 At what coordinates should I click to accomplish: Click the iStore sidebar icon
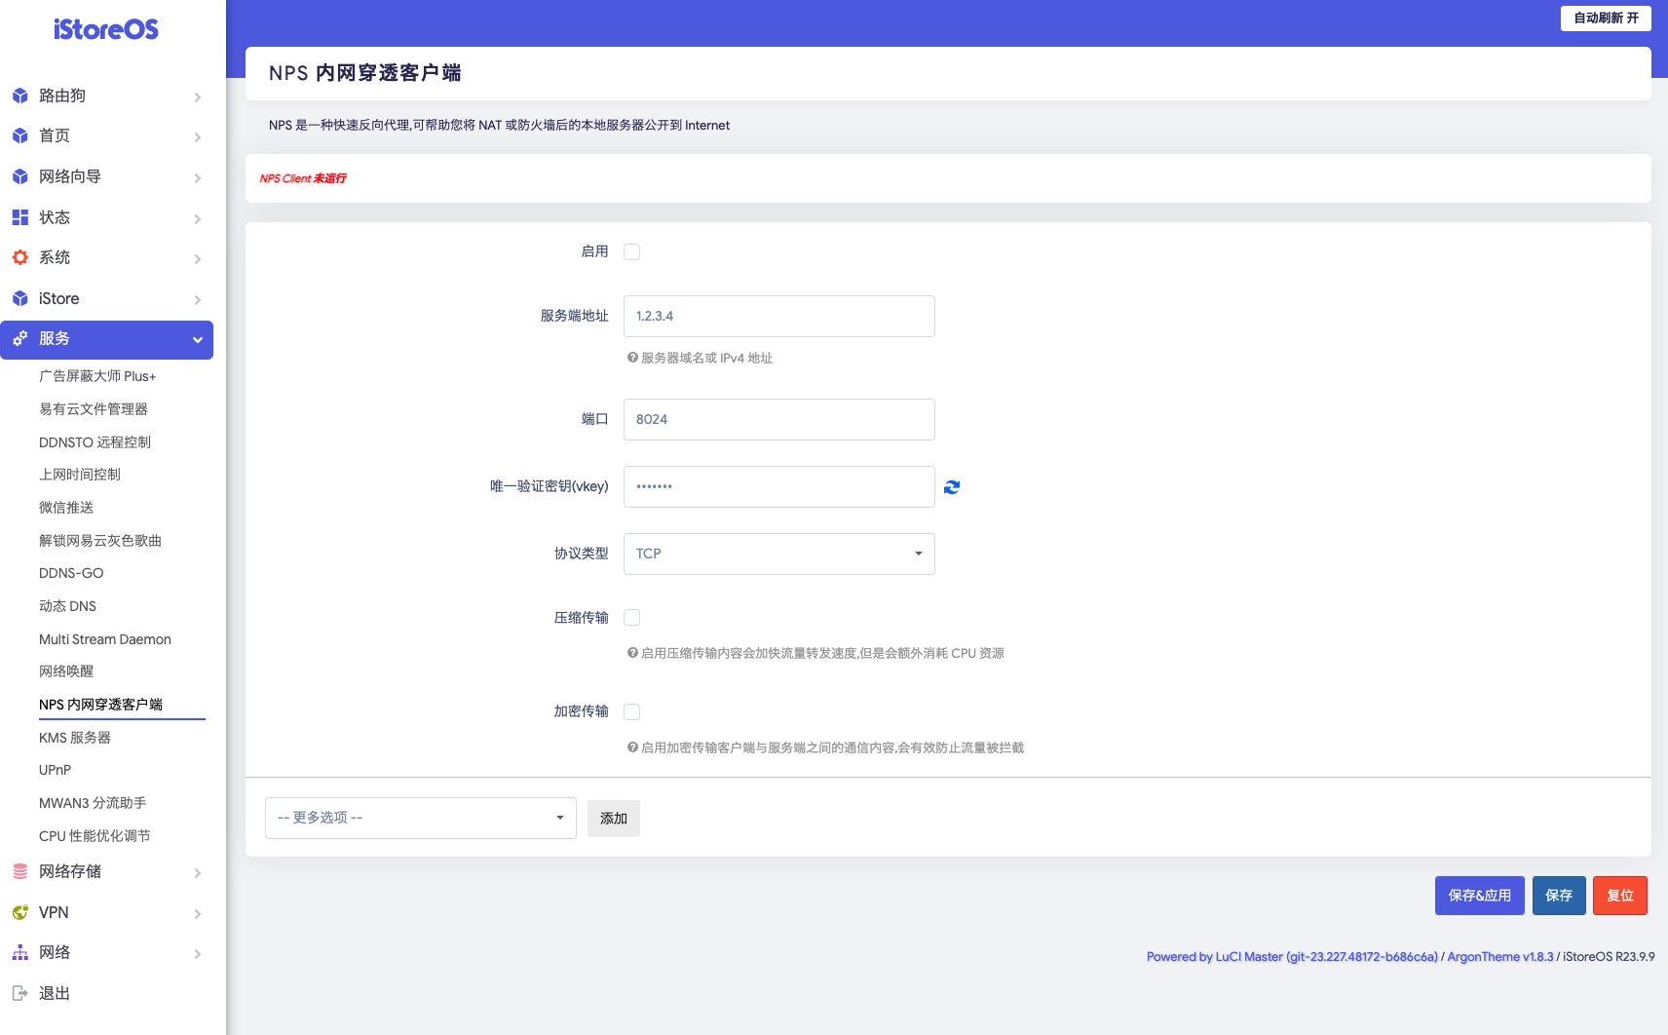point(20,298)
